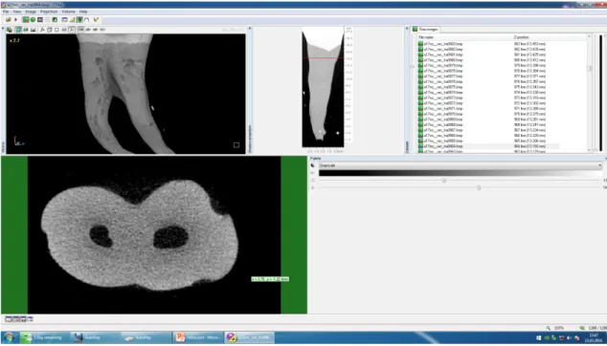Click the green coordinate label on slice view
Image resolution: width=607 pixels, height=346 pixels.
270,279
